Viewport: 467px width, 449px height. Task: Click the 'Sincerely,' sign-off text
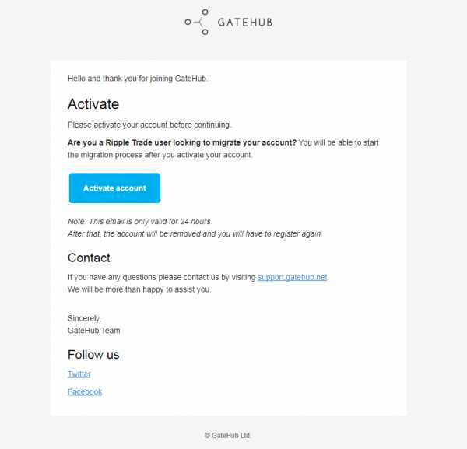85,318
